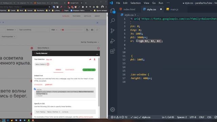The image size is (217, 122).
Task: Show the hidden bookmarks overflow chevron
Action: click(x=91, y=11)
